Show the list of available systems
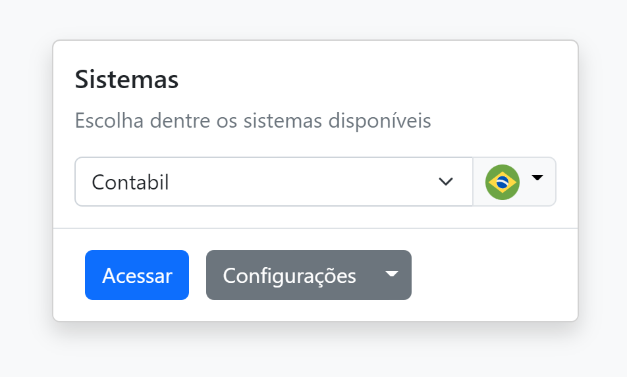Screen dimensions: 627x377 (x=273, y=182)
